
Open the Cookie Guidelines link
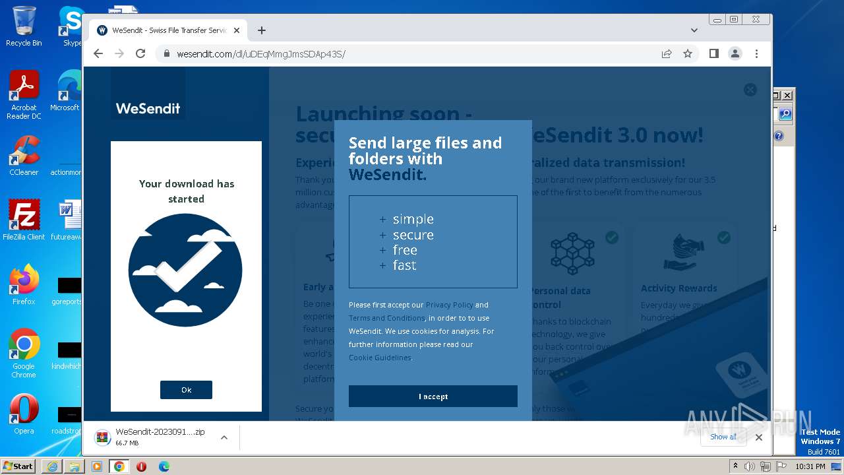click(380, 358)
